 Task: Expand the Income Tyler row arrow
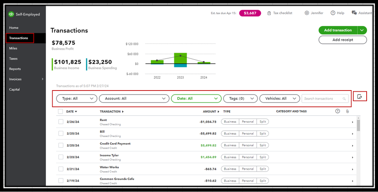(353, 158)
